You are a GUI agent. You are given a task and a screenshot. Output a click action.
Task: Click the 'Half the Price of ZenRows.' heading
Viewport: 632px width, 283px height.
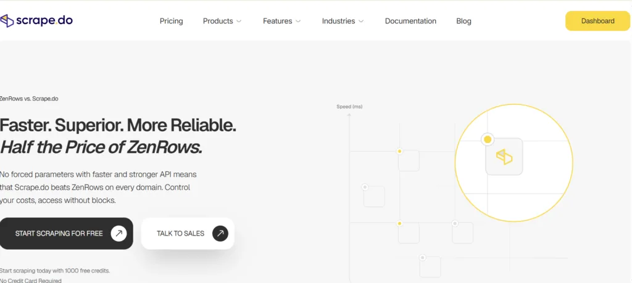pos(101,148)
